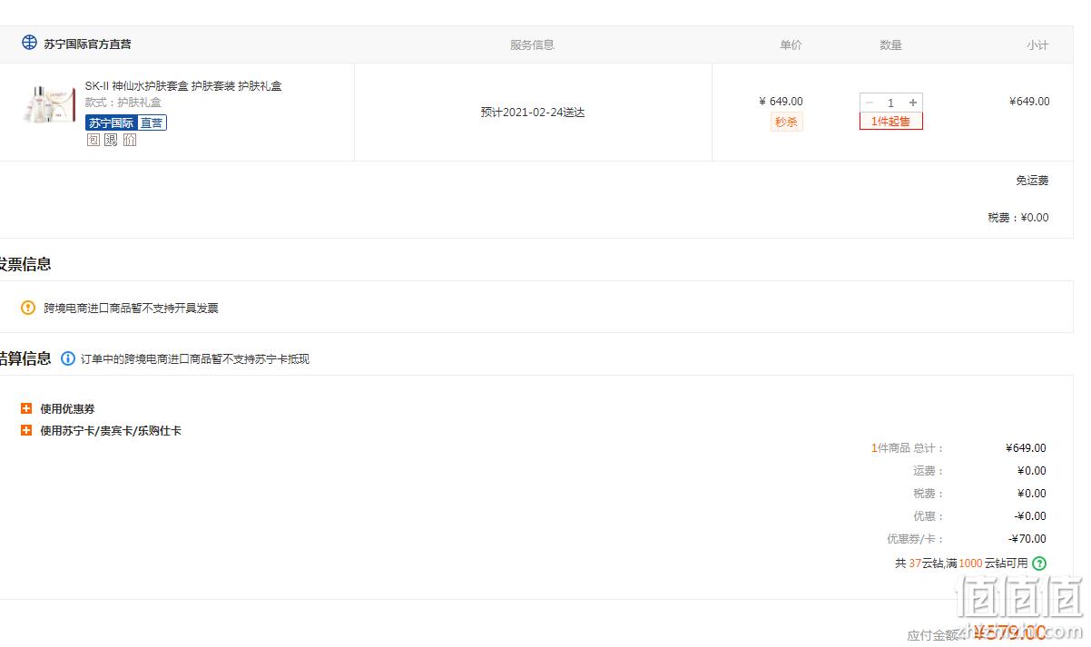
Task: Click the 1件起售 minimum purchase notice
Action: (891, 121)
